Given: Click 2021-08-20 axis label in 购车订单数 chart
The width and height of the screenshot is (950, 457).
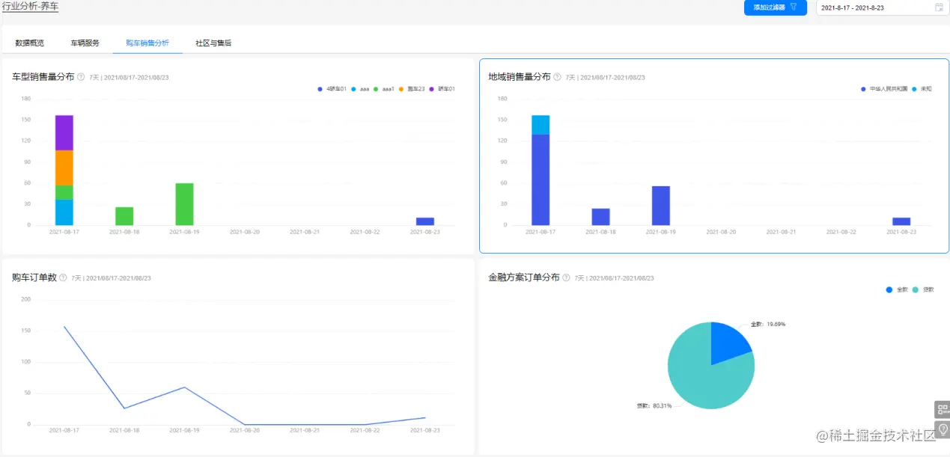Looking at the screenshot, I should [245, 430].
